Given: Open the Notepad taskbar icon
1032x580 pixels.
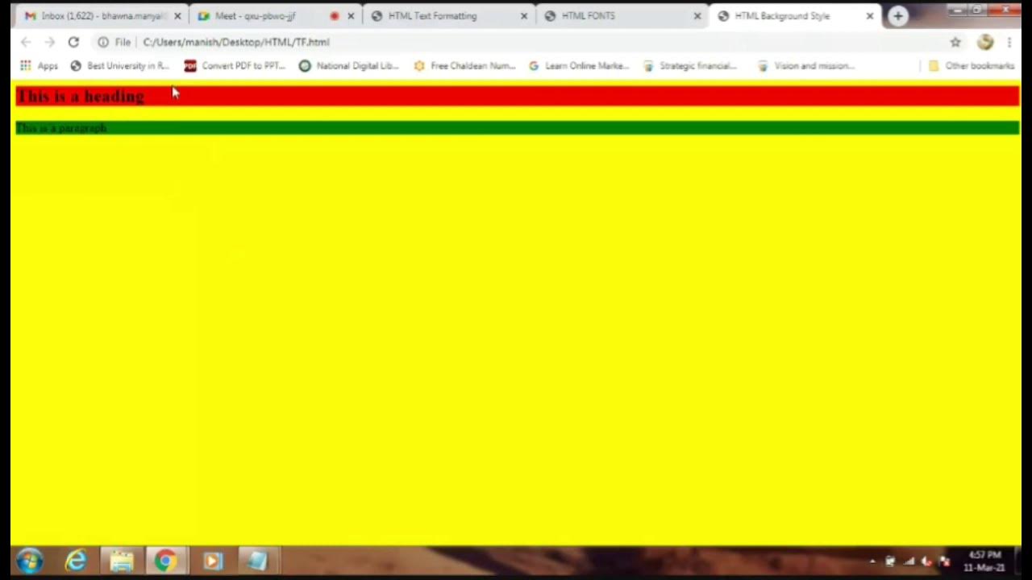Looking at the screenshot, I should (x=257, y=561).
